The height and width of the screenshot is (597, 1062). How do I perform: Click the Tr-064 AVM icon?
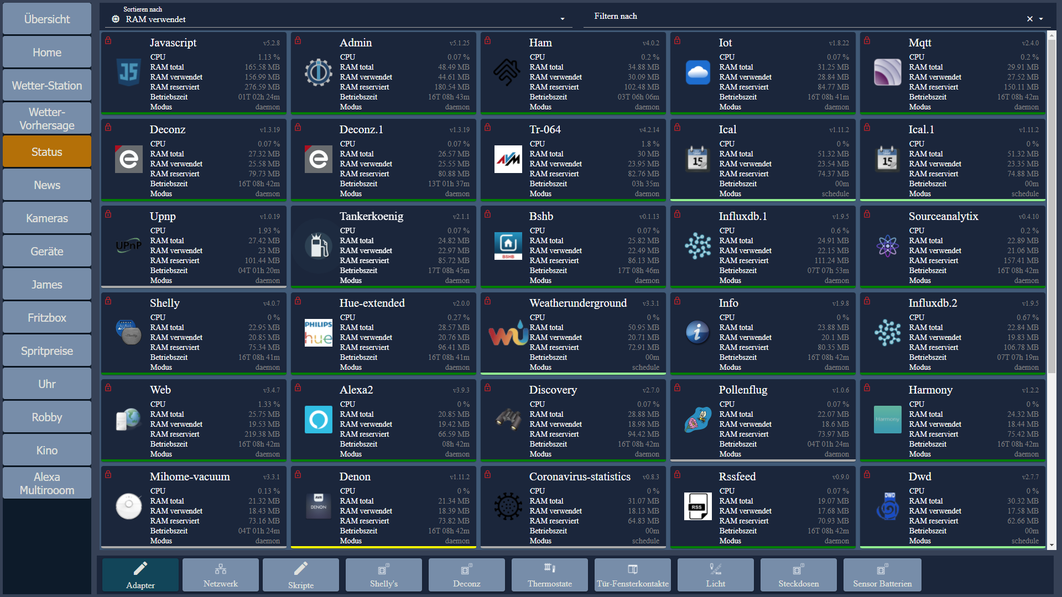click(x=508, y=159)
